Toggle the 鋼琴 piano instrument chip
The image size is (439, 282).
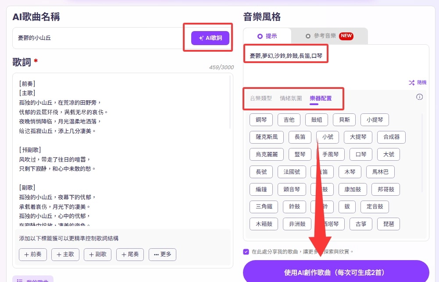(x=261, y=120)
